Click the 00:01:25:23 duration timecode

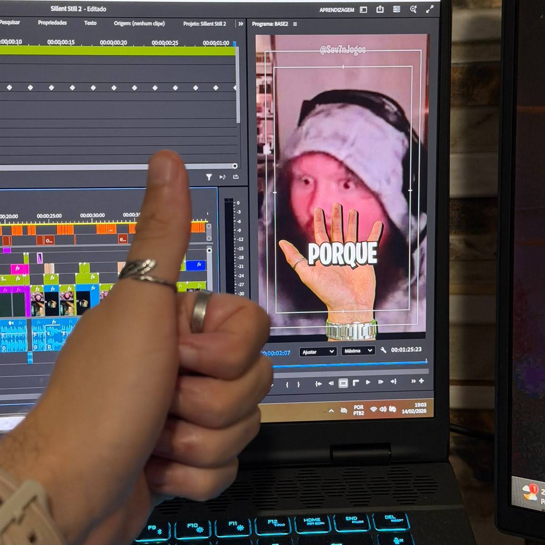pos(406,350)
